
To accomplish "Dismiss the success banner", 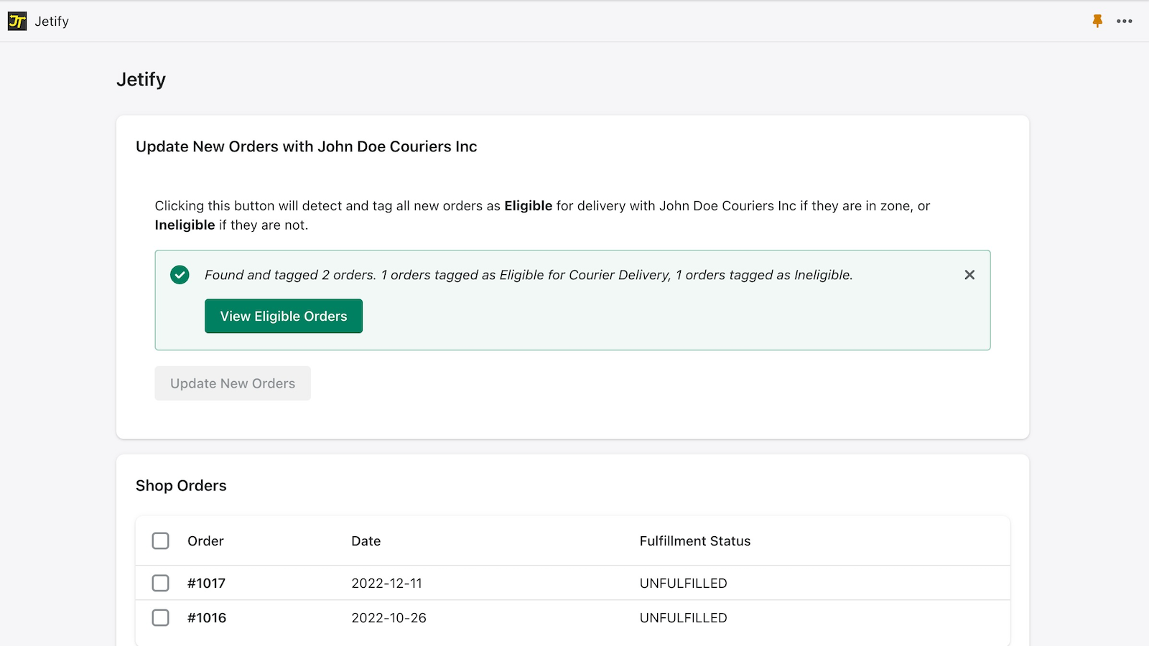I will click(x=969, y=275).
